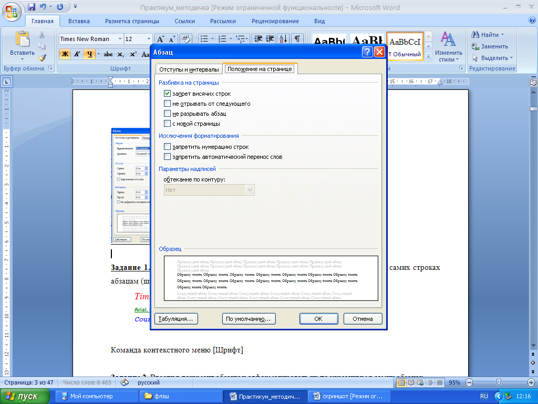Image resolution: width=538 pixels, height=404 pixels.
Task: Click the Paste (Вставить) icon
Action: click(x=22, y=39)
